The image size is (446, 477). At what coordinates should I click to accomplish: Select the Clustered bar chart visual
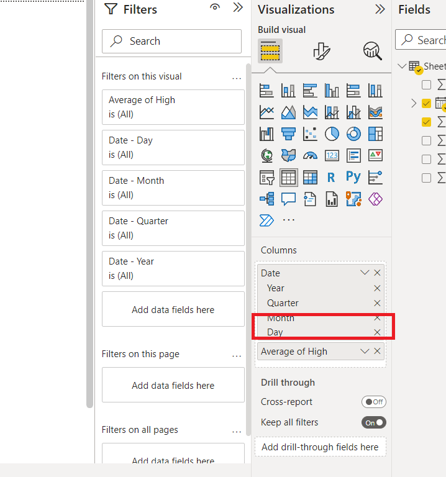click(310, 91)
